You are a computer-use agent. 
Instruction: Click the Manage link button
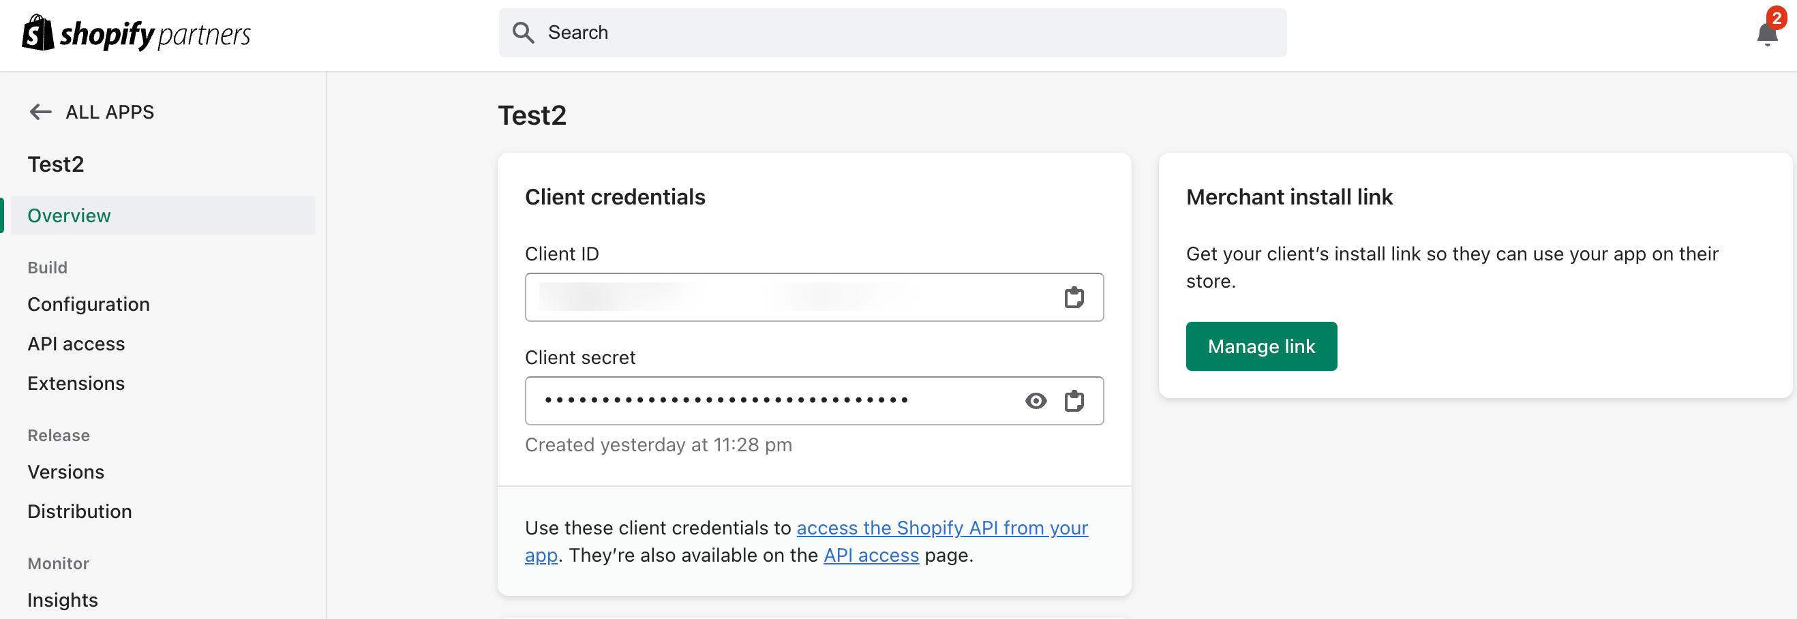point(1260,346)
